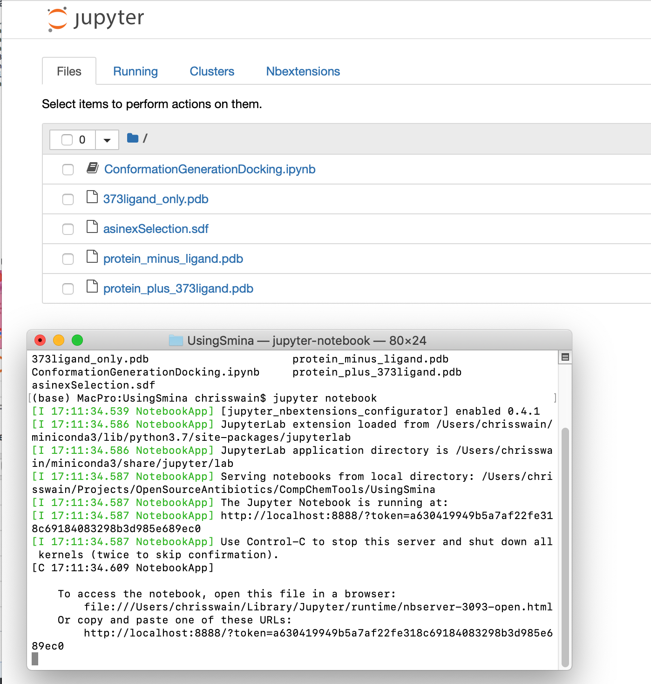Open the asinexSelection.sdf file
Screen dimensions: 651x684
click(156, 229)
